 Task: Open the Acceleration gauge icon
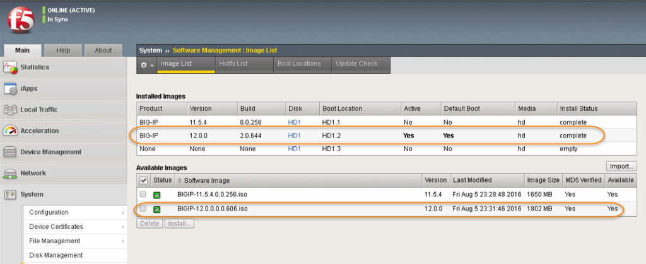pyautogui.click(x=10, y=131)
